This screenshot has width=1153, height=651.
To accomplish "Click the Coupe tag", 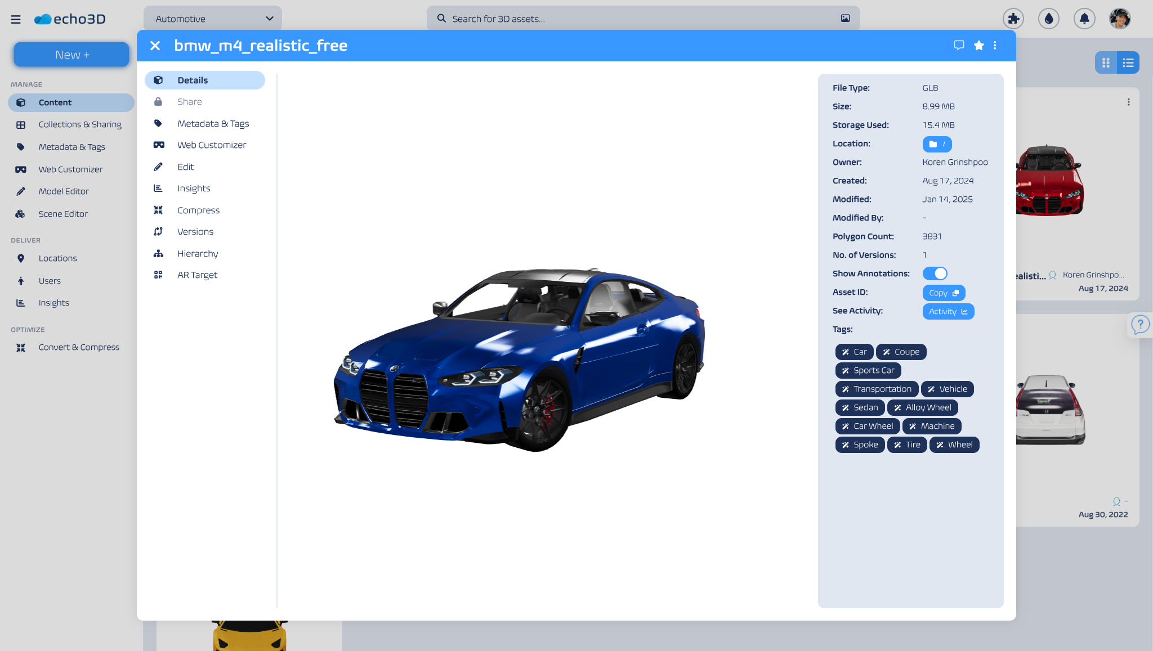I will (901, 352).
